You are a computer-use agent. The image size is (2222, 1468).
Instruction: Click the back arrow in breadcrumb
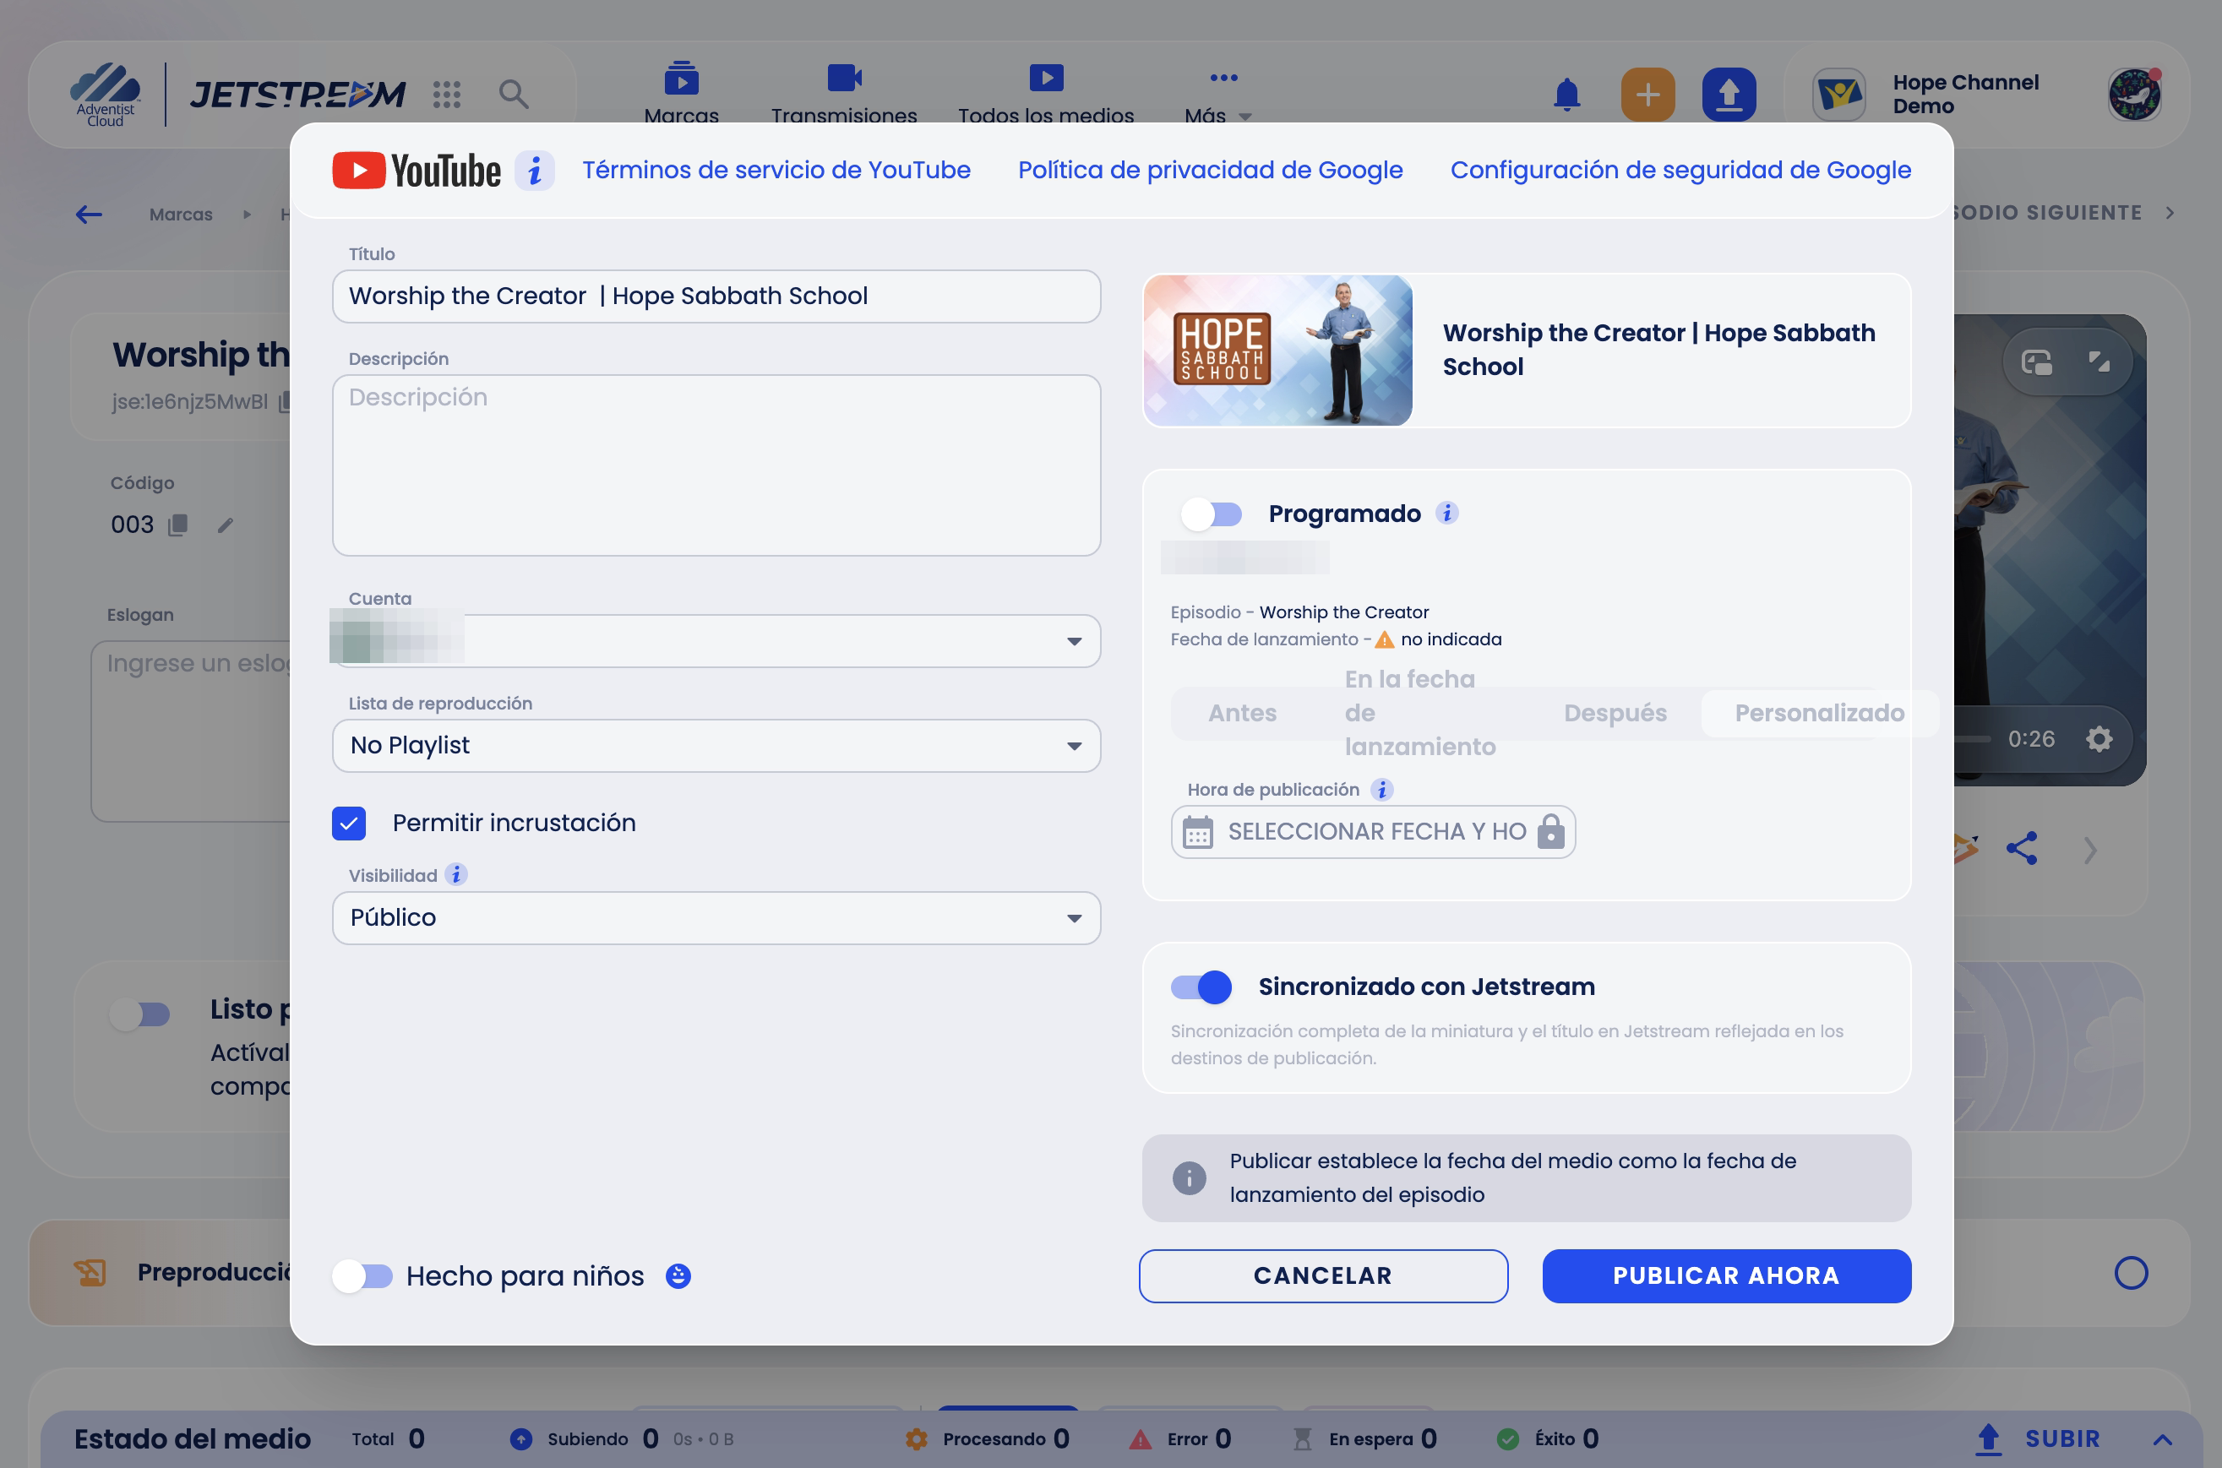[89, 215]
